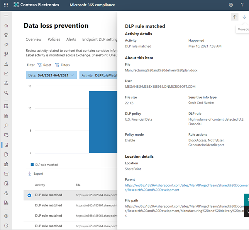Click the dark chat button at right edge
249x230 pixels.
[x=247, y=211]
